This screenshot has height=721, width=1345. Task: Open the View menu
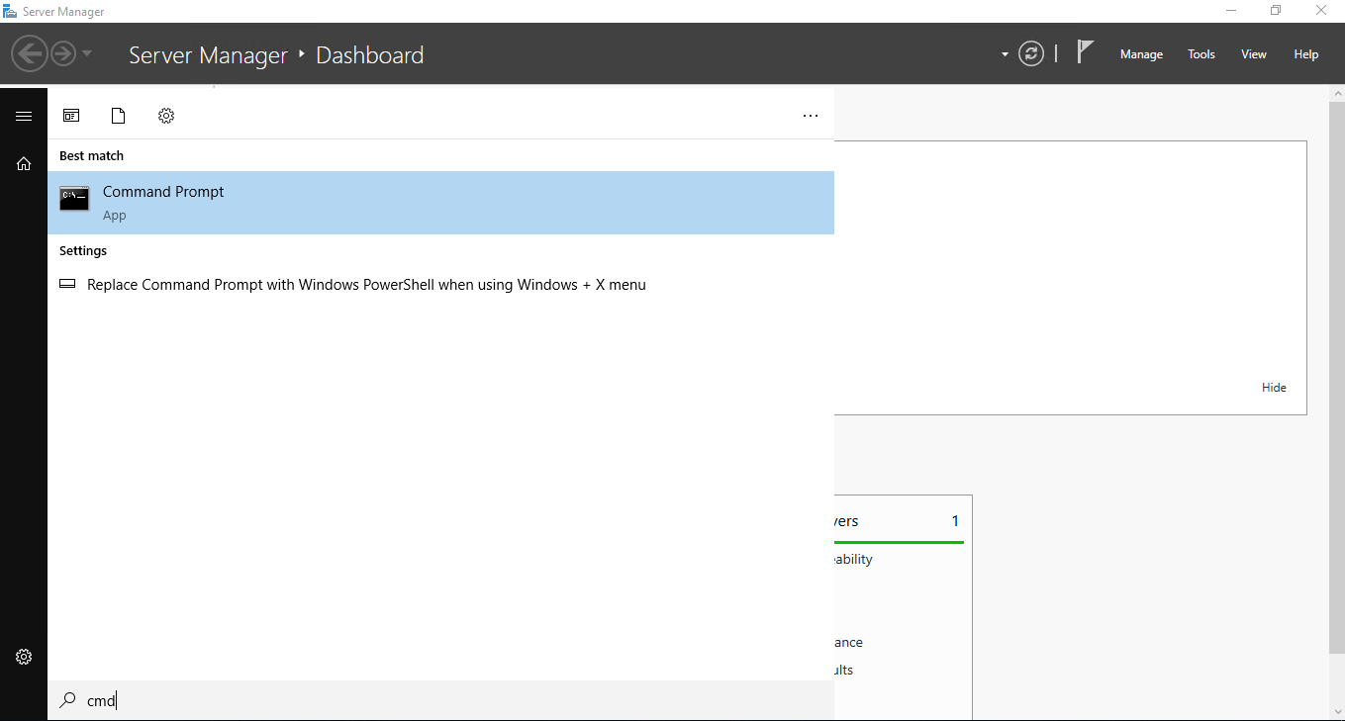point(1254,54)
